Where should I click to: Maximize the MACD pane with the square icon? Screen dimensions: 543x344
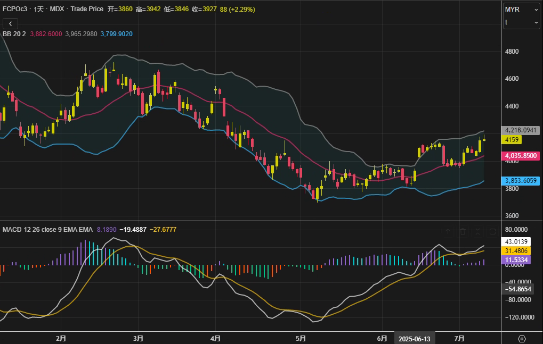492,231
